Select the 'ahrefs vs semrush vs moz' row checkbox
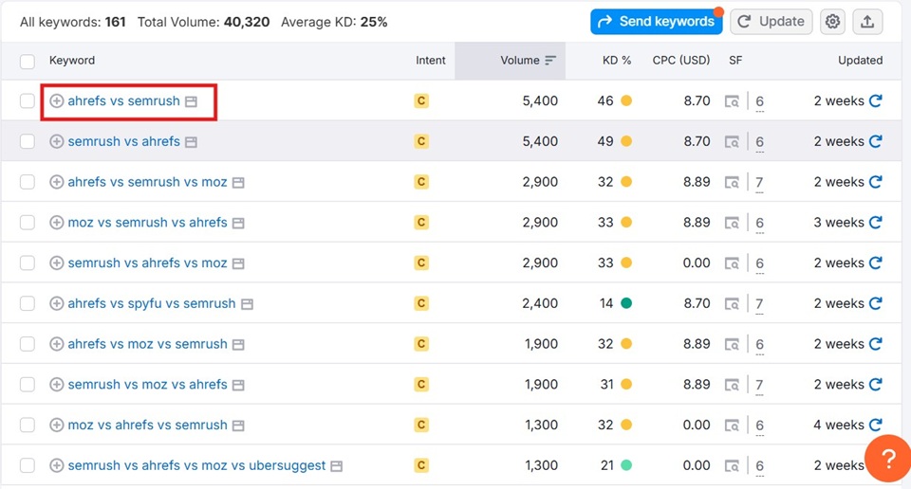Image resolution: width=911 pixels, height=489 pixels. pos(28,182)
